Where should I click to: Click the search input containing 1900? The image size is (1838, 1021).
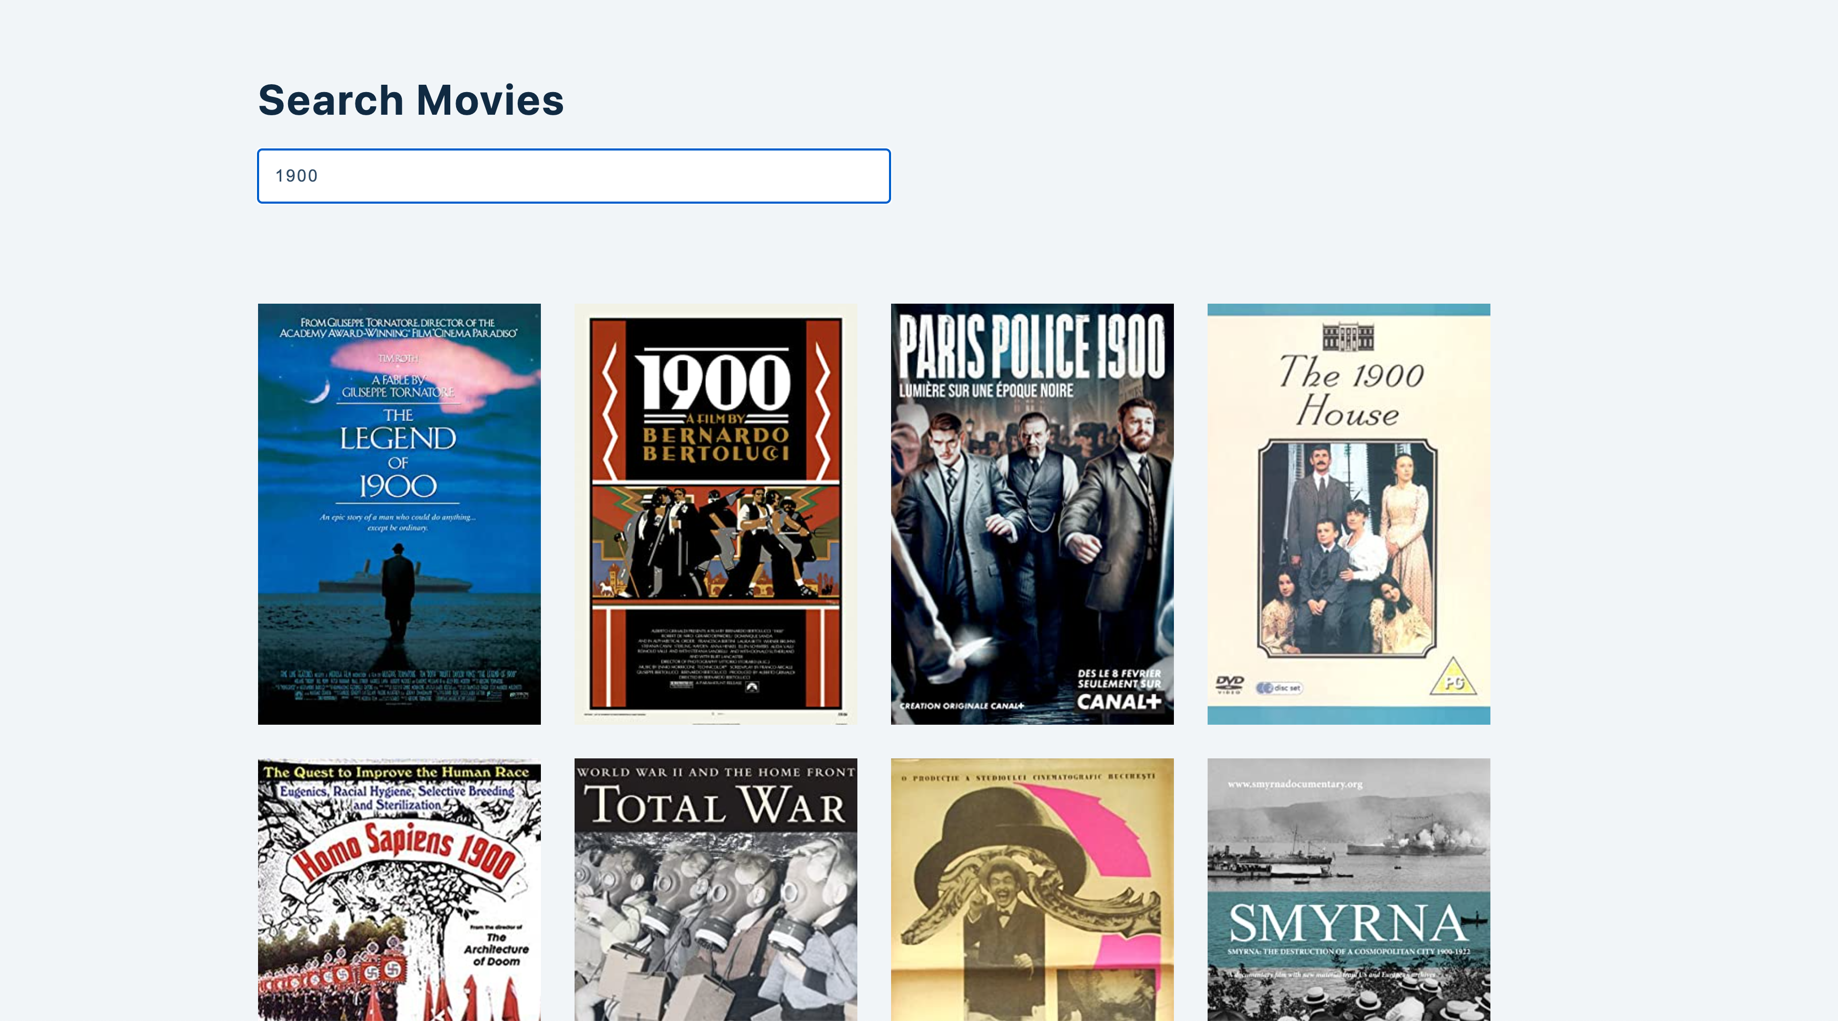point(574,176)
